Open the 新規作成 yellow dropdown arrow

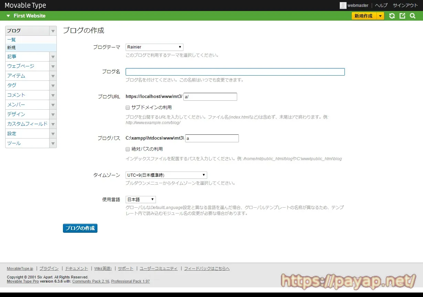[380, 16]
